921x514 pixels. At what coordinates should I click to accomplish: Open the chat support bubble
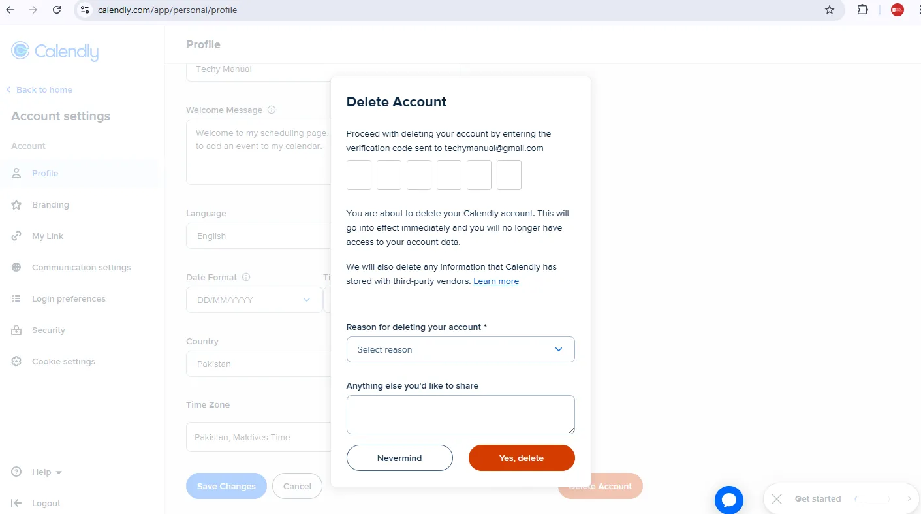tap(729, 499)
